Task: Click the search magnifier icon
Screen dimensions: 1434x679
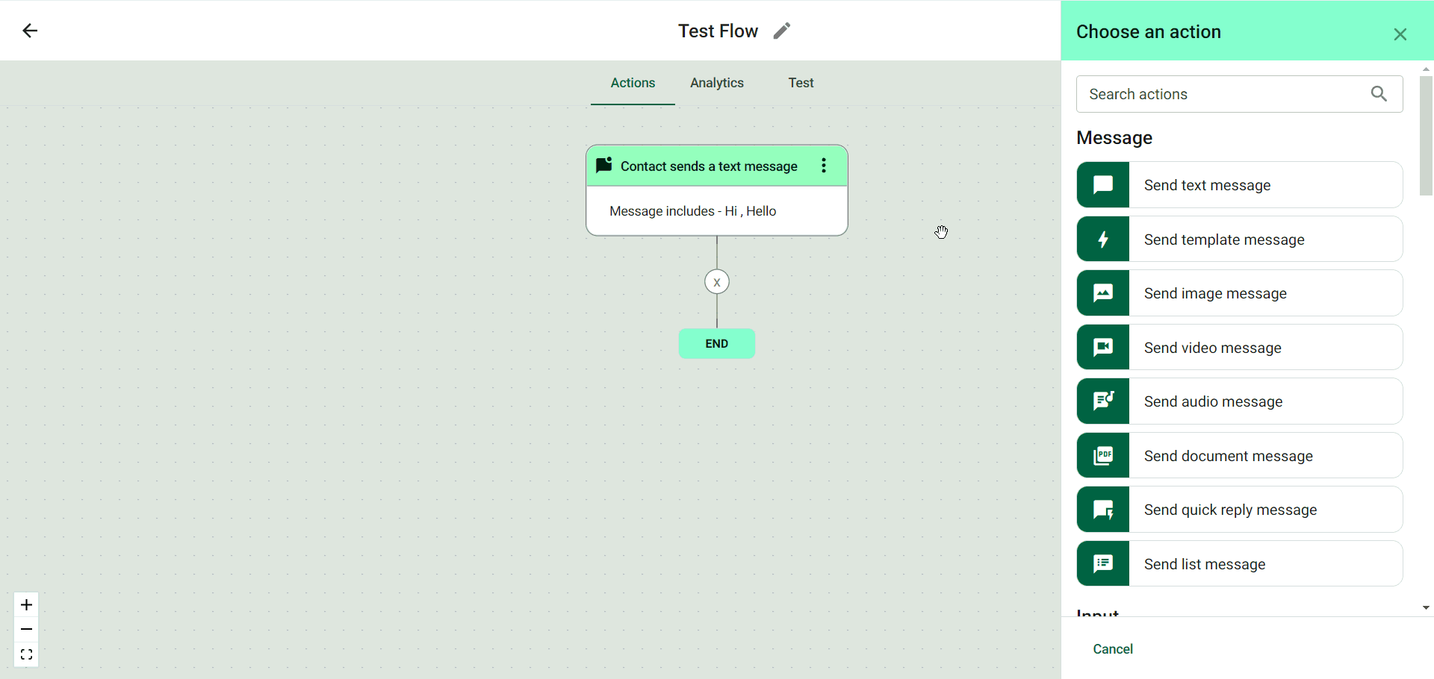Action: click(x=1379, y=94)
